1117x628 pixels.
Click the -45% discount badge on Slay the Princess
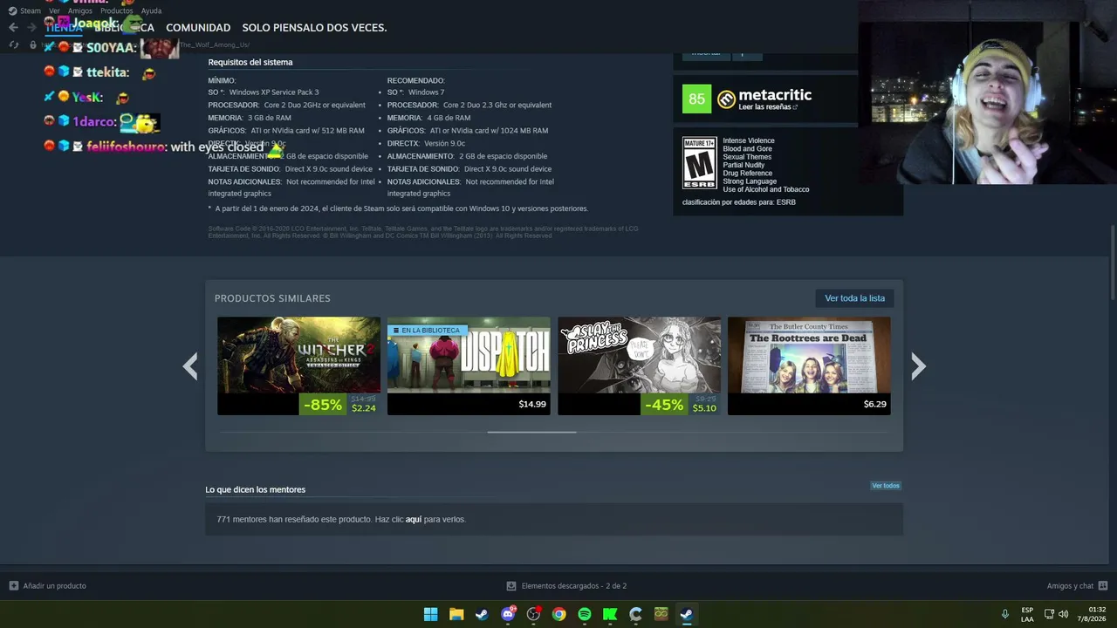[664, 405]
